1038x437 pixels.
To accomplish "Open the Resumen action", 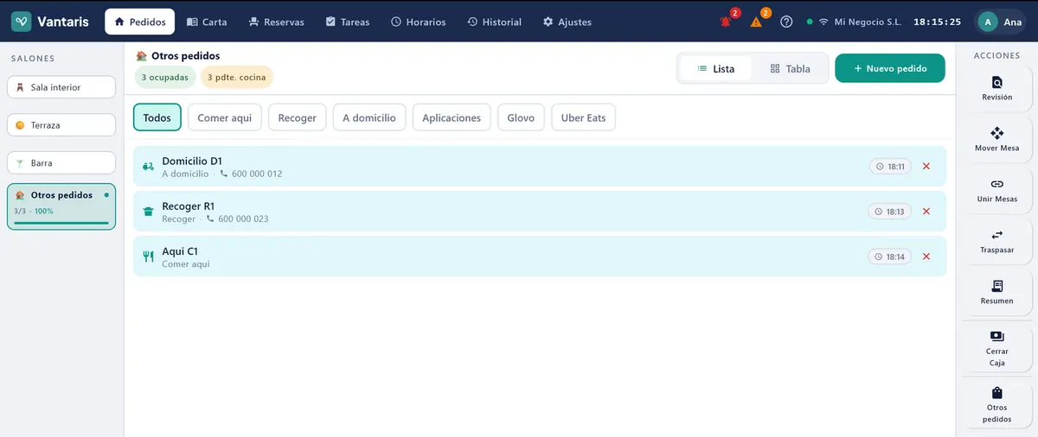I will [996, 291].
